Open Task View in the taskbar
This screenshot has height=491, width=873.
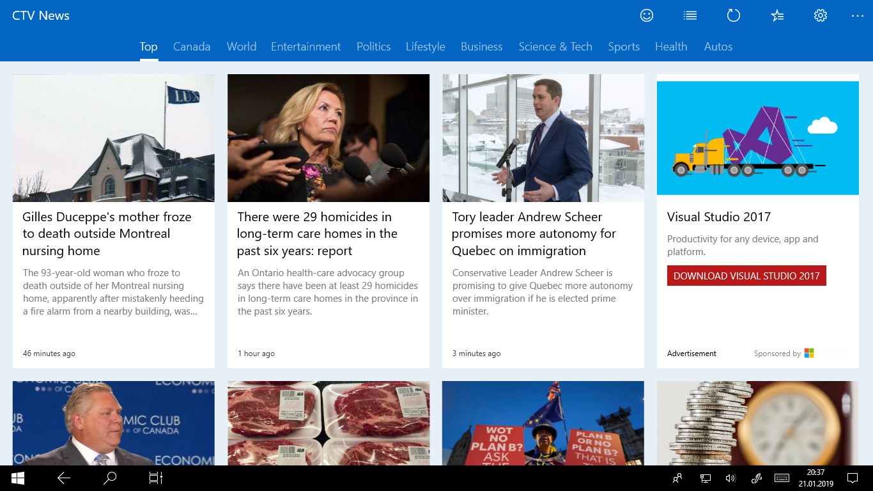156,478
